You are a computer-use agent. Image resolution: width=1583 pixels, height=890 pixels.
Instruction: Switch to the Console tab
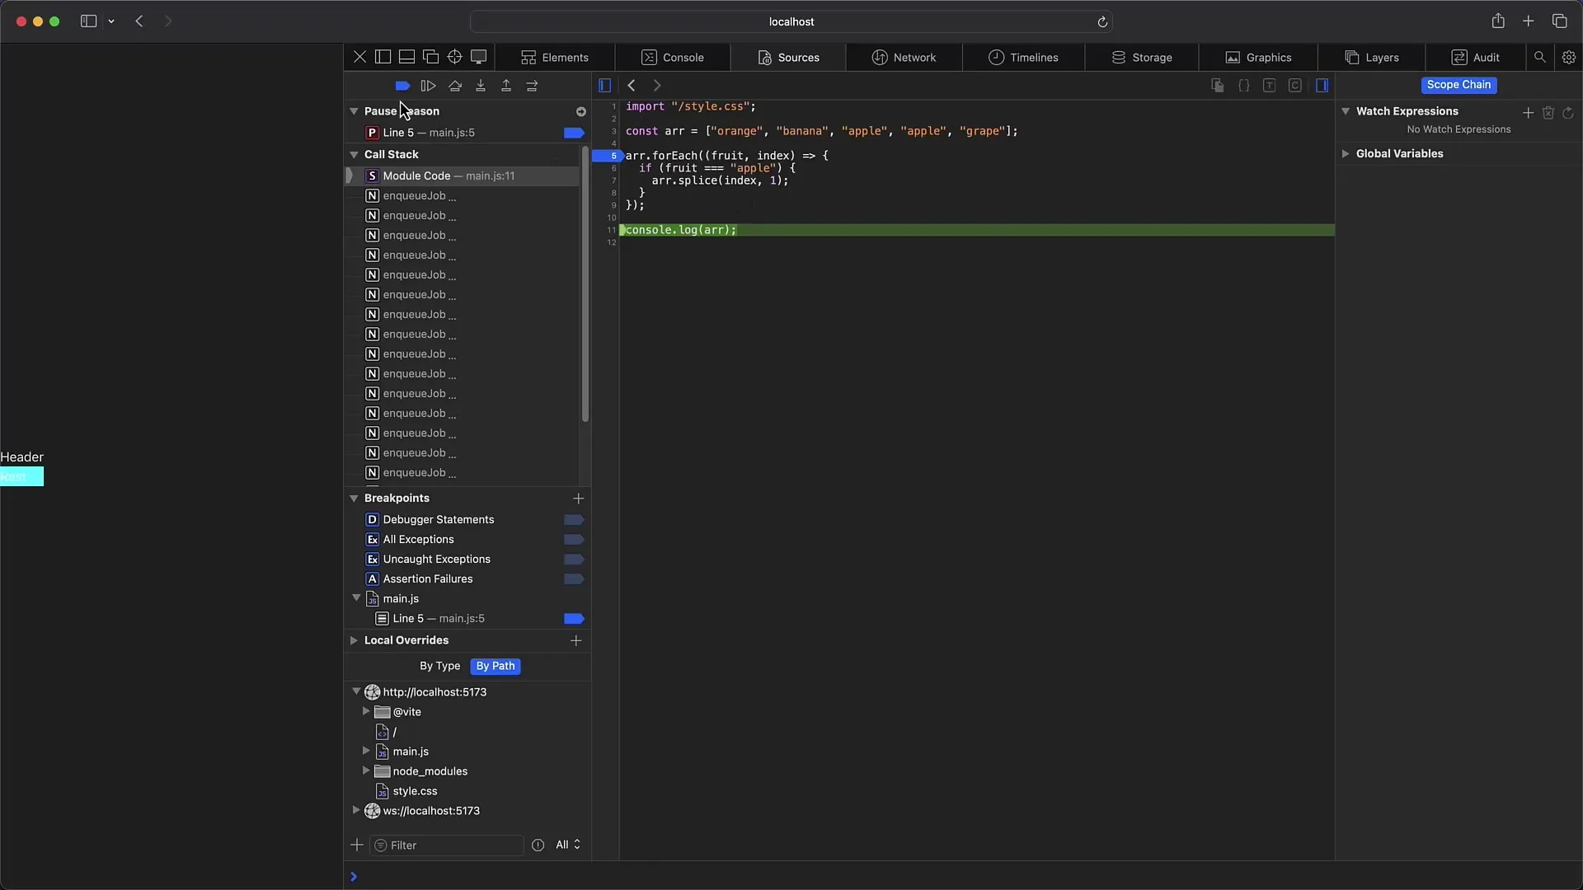673,58
